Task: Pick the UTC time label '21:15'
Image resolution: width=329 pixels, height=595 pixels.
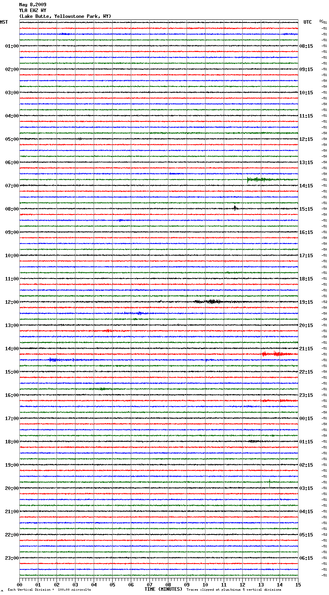Action: pos(306,349)
